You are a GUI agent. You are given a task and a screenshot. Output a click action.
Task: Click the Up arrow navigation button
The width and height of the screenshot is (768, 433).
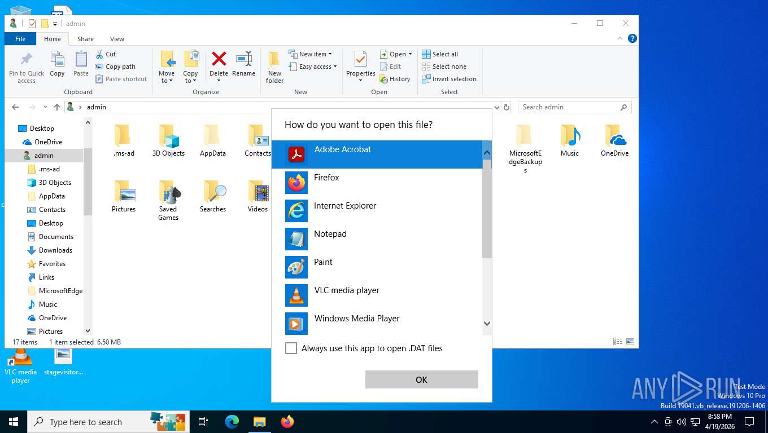(x=57, y=107)
